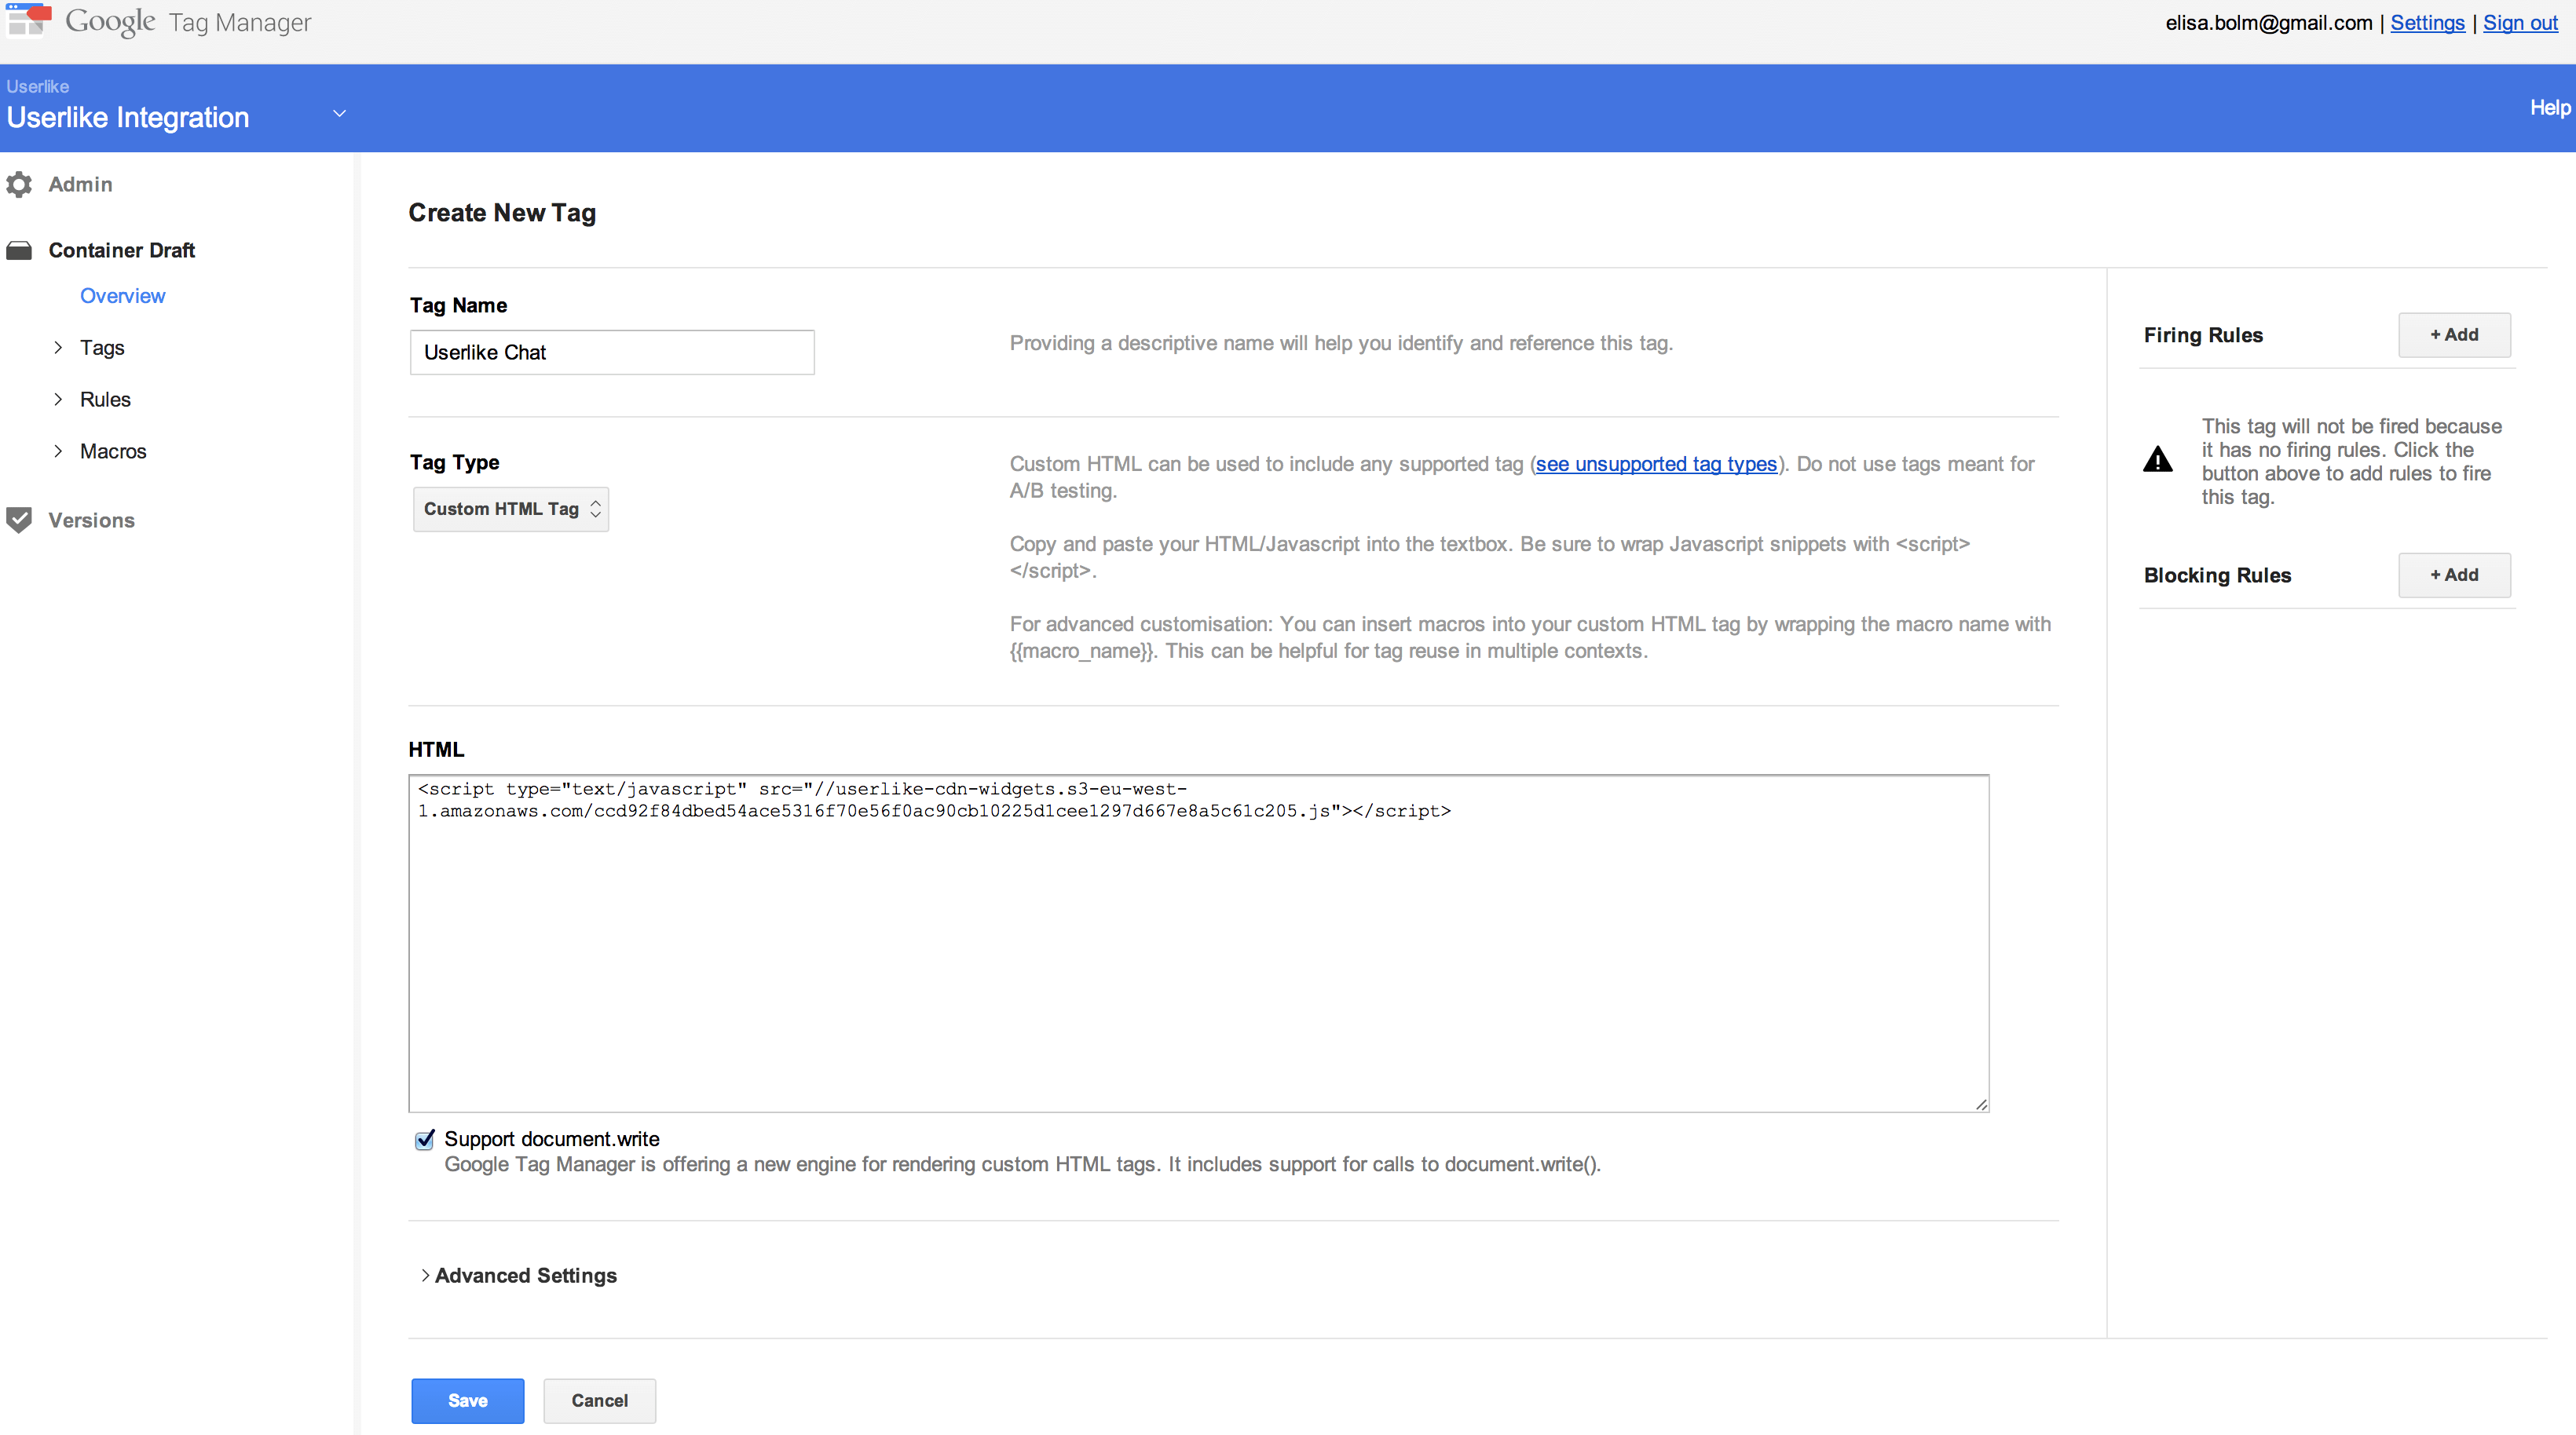Click the HTML section label
The width and height of the screenshot is (2576, 1435).
(x=436, y=750)
